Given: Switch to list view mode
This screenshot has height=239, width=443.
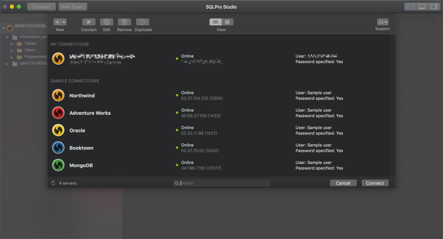Looking at the screenshot, I should (x=216, y=22).
